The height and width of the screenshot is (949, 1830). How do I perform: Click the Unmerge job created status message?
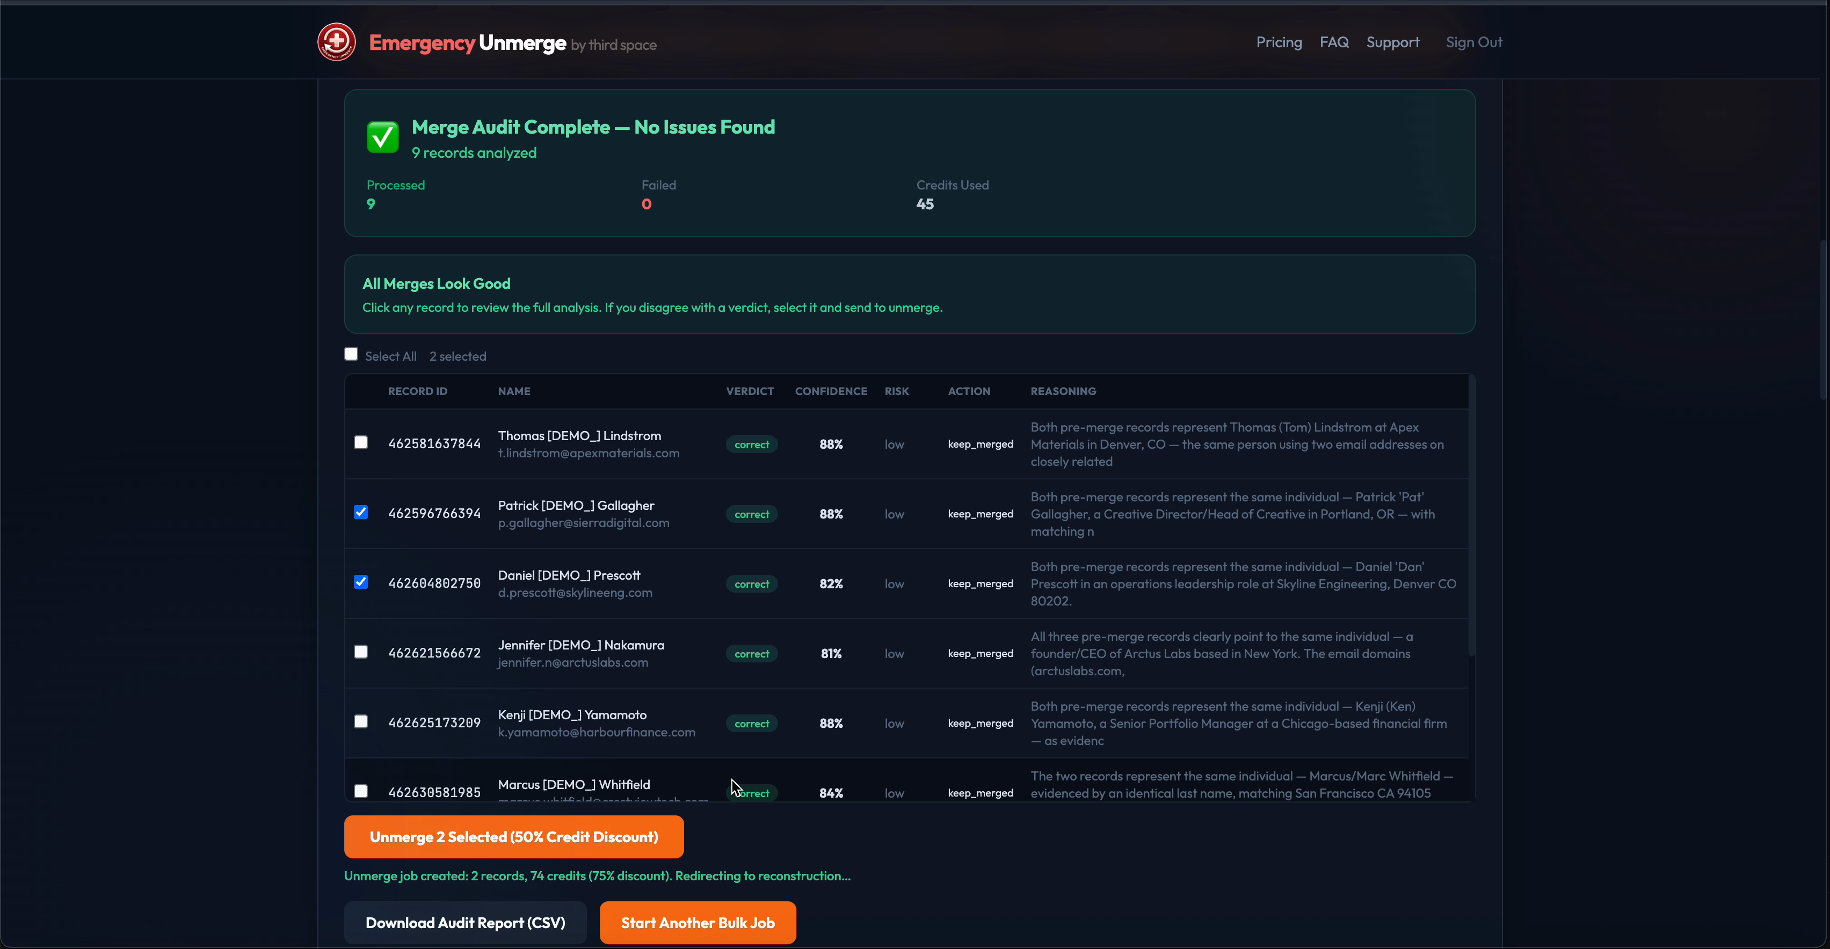click(x=598, y=876)
